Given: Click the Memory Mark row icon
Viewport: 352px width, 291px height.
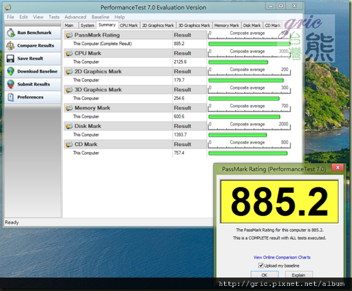Looking at the screenshot, I should point(69,108).
